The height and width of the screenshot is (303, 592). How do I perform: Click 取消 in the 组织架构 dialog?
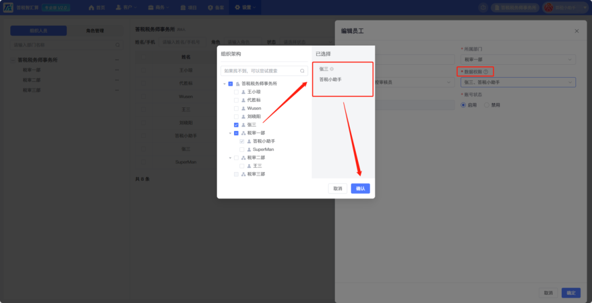point(338,188)
